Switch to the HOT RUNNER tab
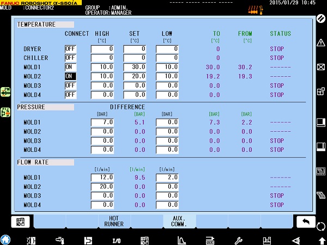The height and width of the screenshot is (245, 327). coord(114,221)
